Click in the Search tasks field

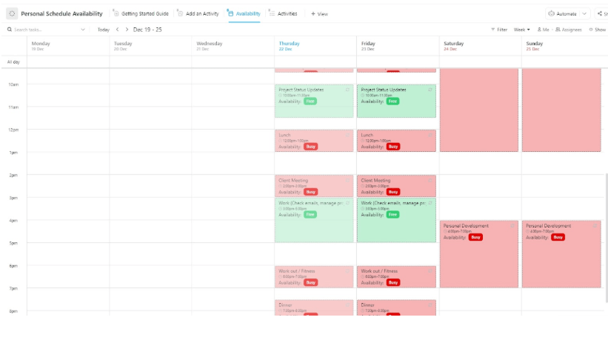(46, 30)
